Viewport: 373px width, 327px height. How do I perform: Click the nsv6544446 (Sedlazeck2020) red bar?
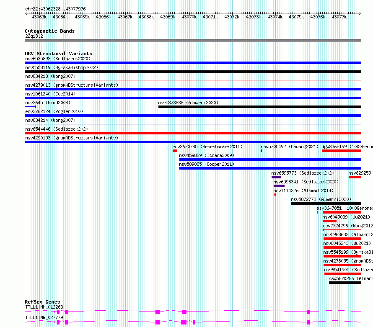(193, 133)
